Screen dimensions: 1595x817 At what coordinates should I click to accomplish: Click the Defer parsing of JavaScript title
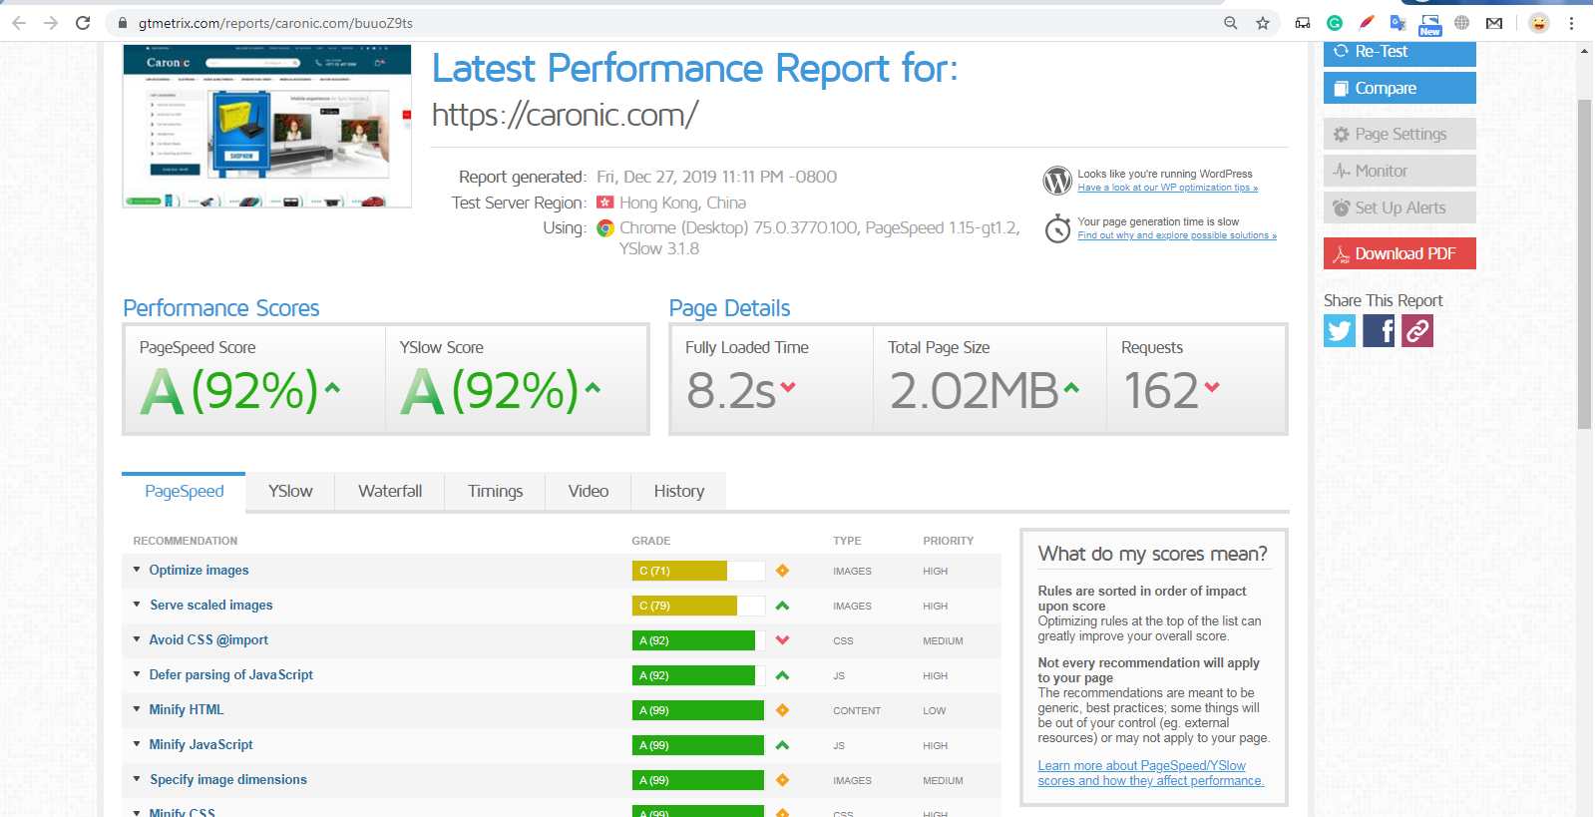pyautogui.click(x=231, y=674)
